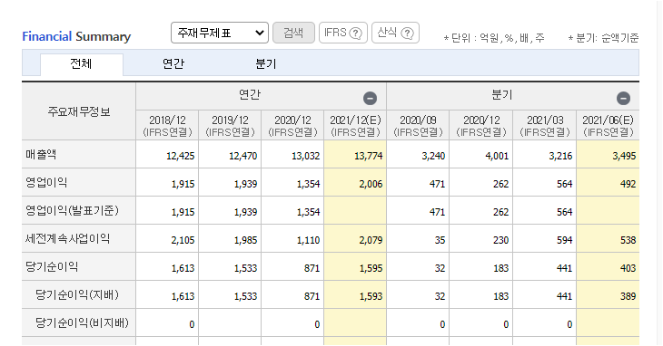The width and height of the screenshot is (663, 346).
Task: Switch to the 연간 tab
Action: click(x=173, y=64)
